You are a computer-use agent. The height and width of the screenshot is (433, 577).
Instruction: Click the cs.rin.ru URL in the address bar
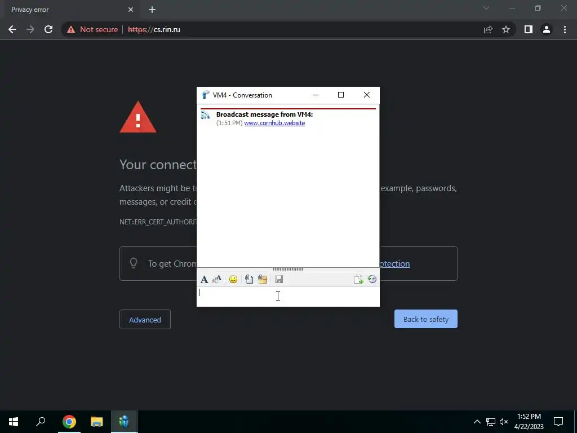[154, 29]
